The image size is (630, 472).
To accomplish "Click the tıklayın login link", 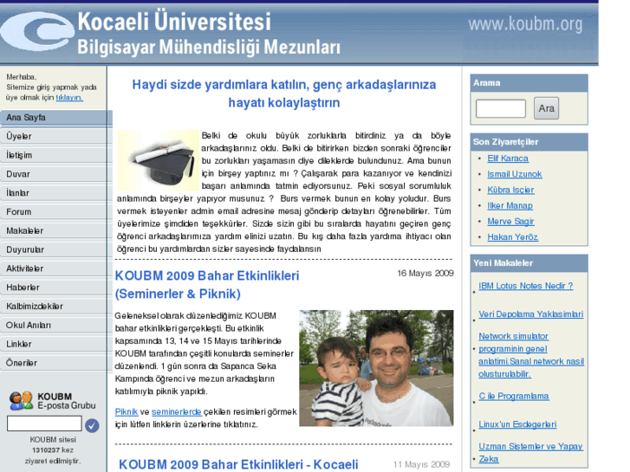I will pyautogui.click(x=69, y=98).
